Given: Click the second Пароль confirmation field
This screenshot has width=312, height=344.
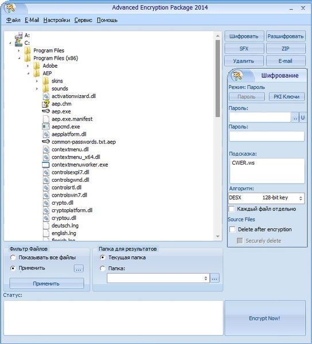Looking at the screenshot, I should coord(267,136).
